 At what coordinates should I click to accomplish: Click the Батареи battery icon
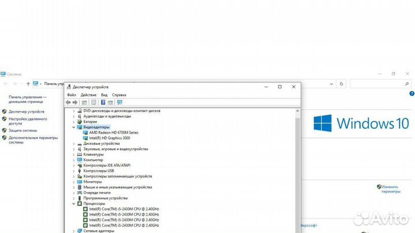[x=80, y=122]
